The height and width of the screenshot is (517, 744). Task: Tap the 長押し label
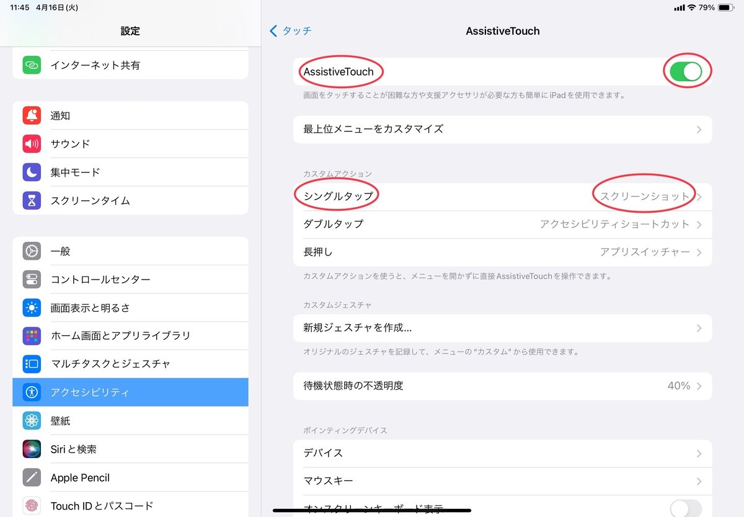click(x=318, y=252)
